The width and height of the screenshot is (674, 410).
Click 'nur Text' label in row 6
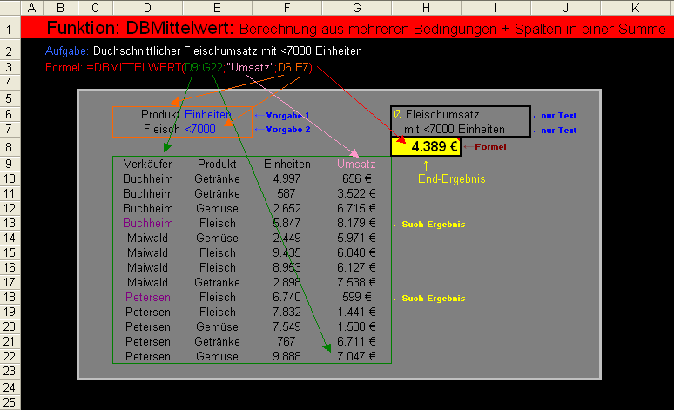click(559, 116)
